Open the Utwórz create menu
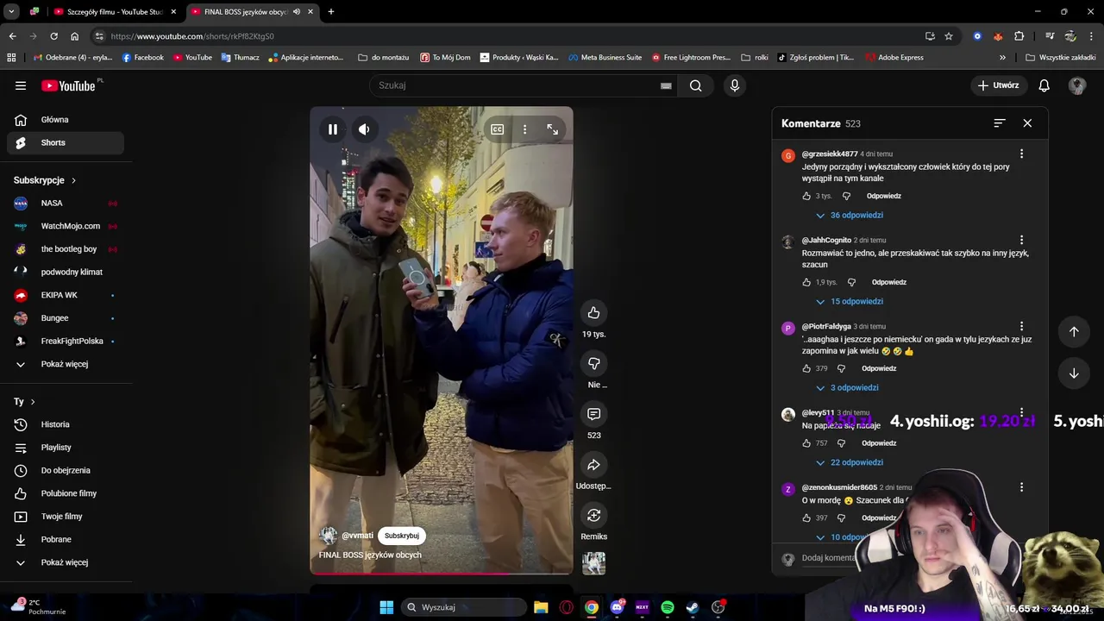The width and height of the screenshot is (1104, 621). tap(999, 85)
